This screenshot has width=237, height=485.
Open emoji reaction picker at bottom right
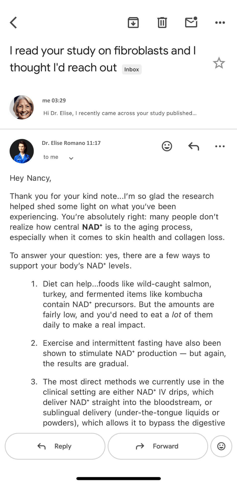coord(221,446)
